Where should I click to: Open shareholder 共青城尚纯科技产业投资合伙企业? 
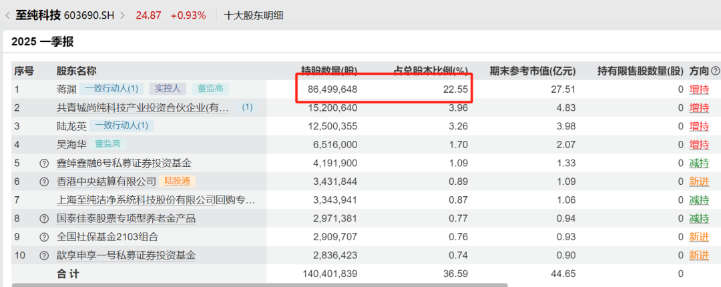(x=142, y=107)
